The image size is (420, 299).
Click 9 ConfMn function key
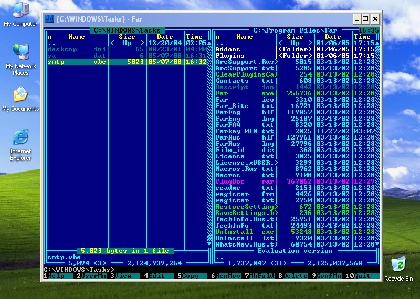[327, 276]
